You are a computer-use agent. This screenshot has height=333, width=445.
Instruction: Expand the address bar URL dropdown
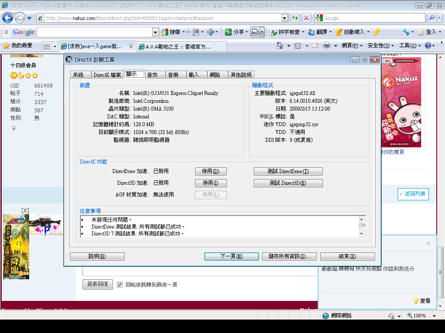285,18
